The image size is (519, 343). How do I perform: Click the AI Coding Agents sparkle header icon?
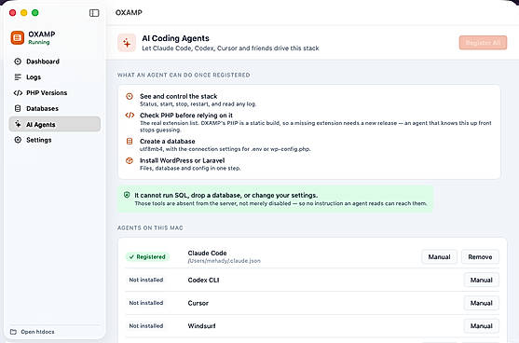pos(127,43)
